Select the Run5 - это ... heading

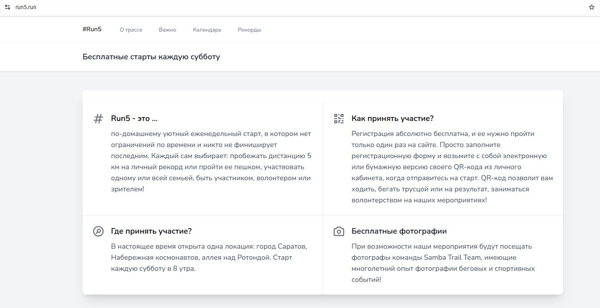134,119
